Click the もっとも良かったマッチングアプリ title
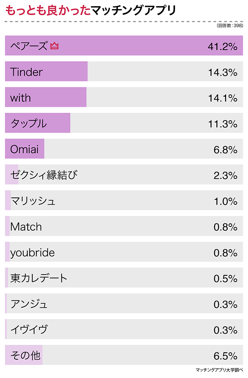Viewport: 248px width, 378px height. pyautogui.click(x=91, y=10)
